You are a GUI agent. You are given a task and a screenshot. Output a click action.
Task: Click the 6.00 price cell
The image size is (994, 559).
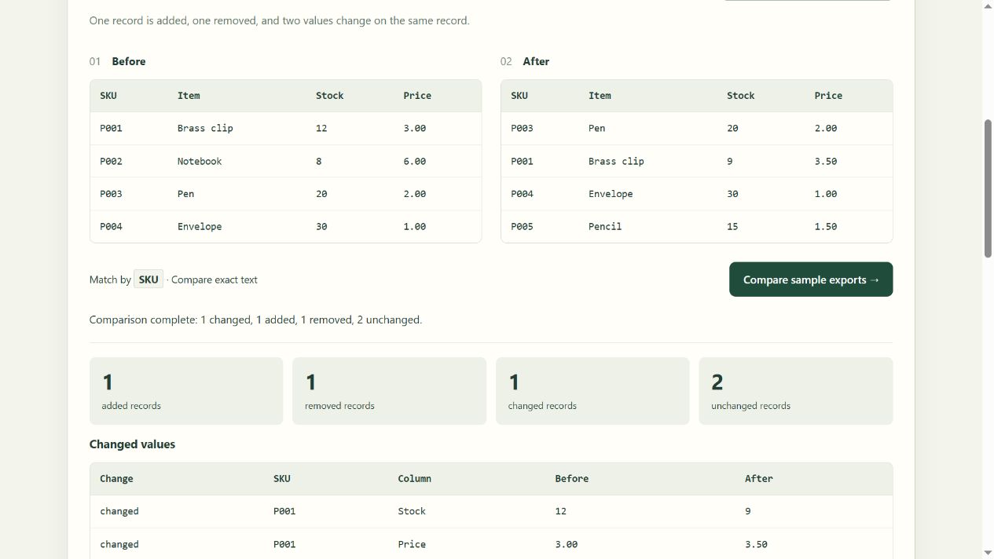(x=415, y=161)
